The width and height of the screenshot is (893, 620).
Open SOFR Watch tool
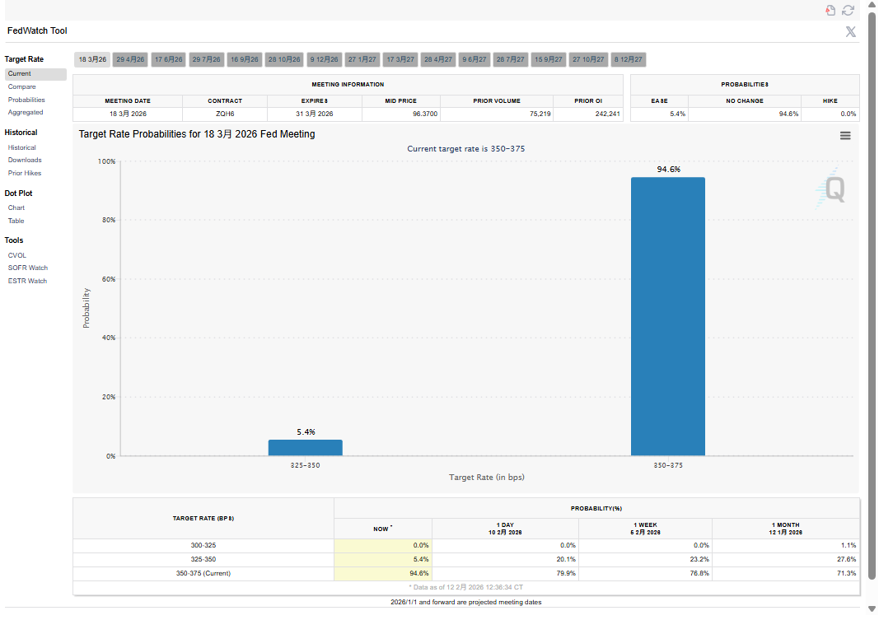tap(28, 268)
